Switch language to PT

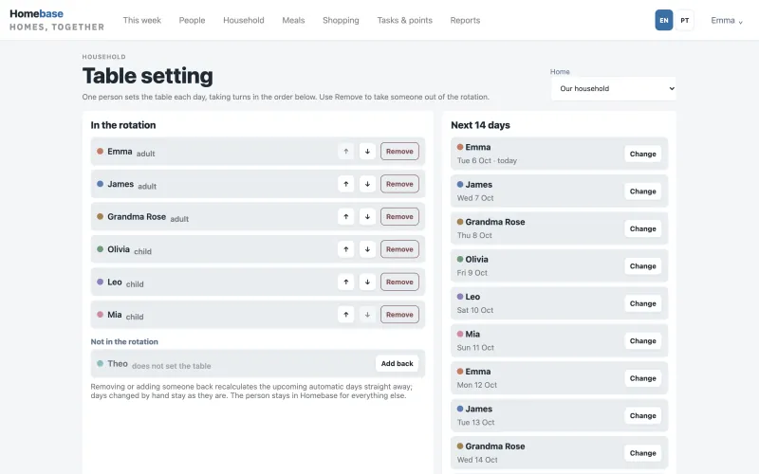pos(684,20)
